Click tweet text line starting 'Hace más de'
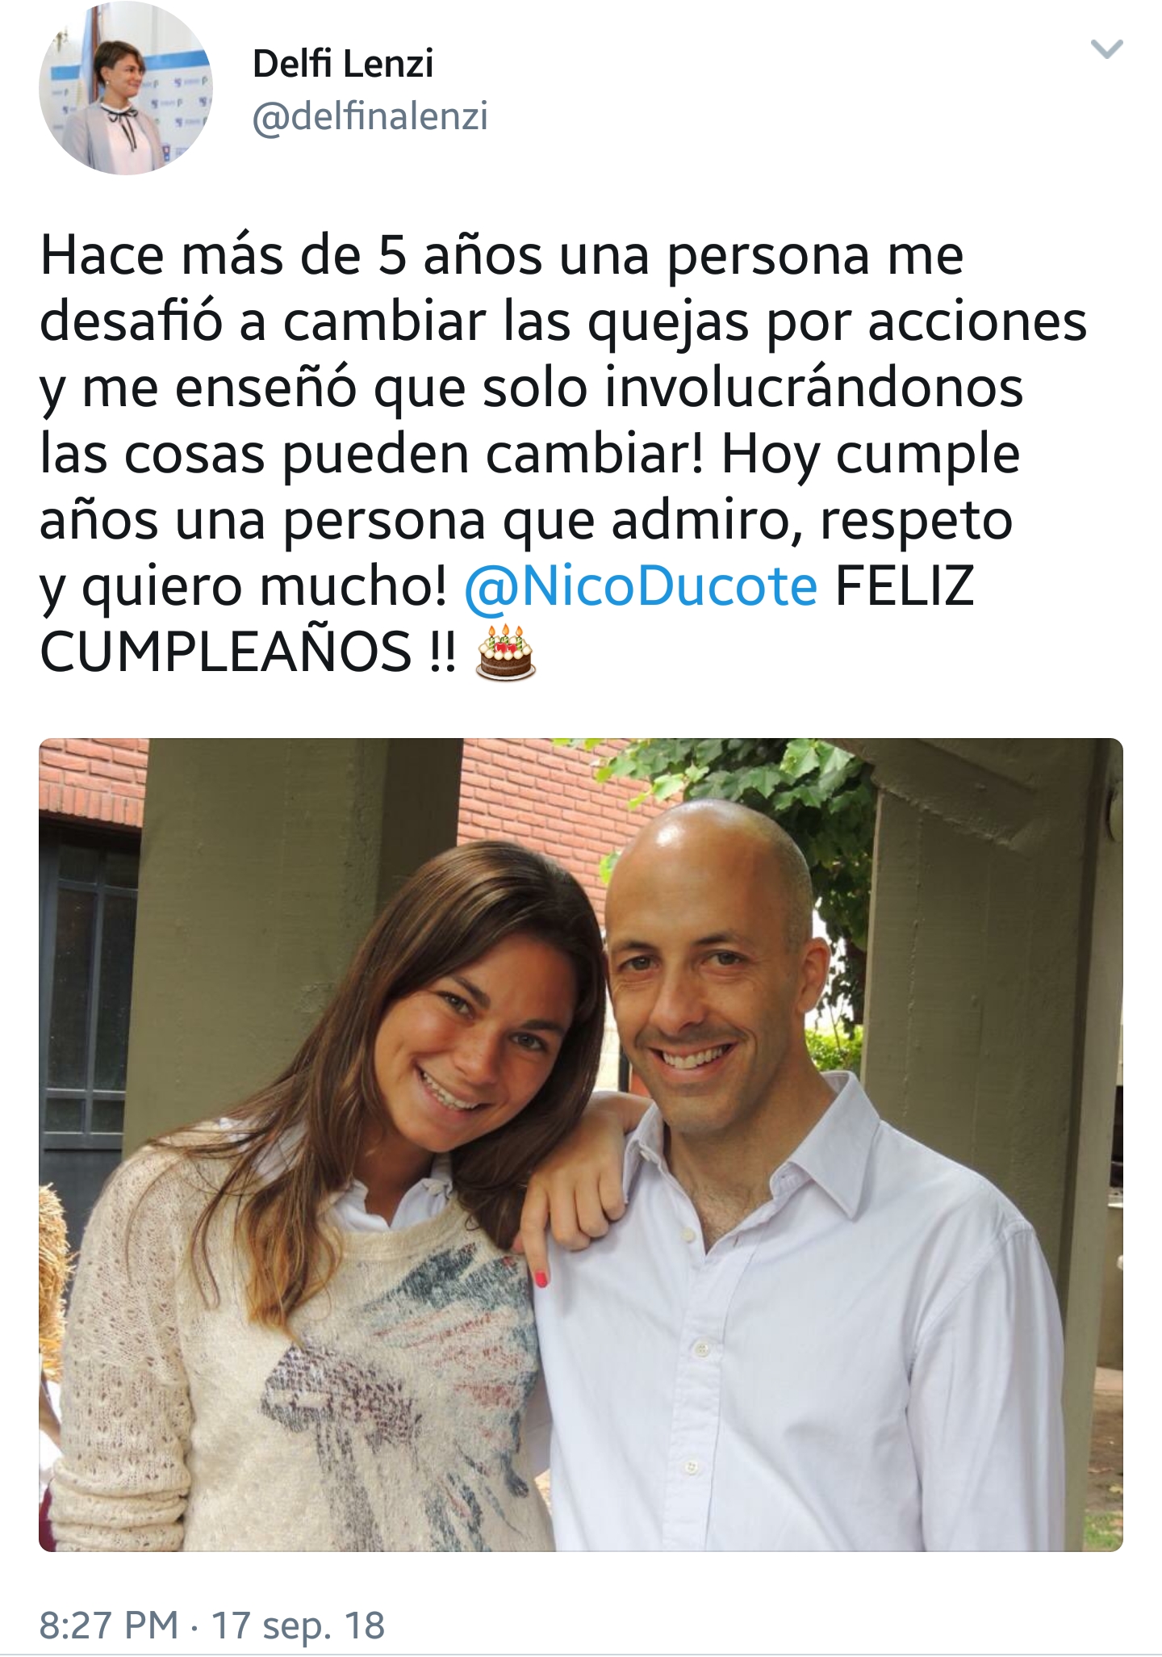 point(502,255)
